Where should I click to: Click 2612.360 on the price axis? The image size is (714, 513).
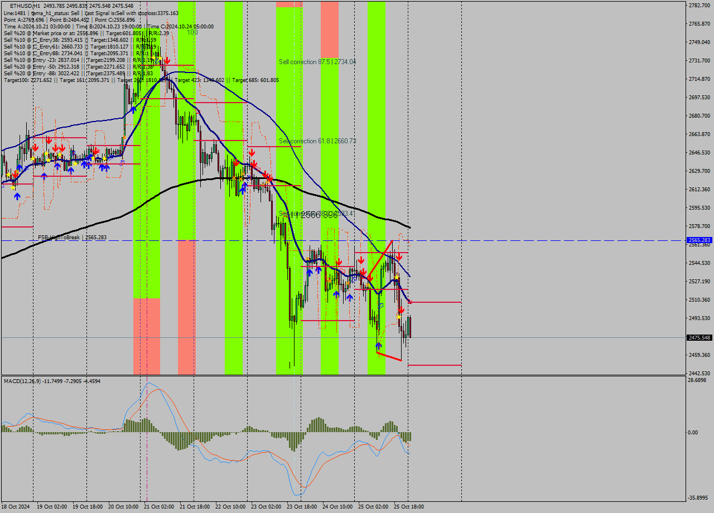[699, 189]
